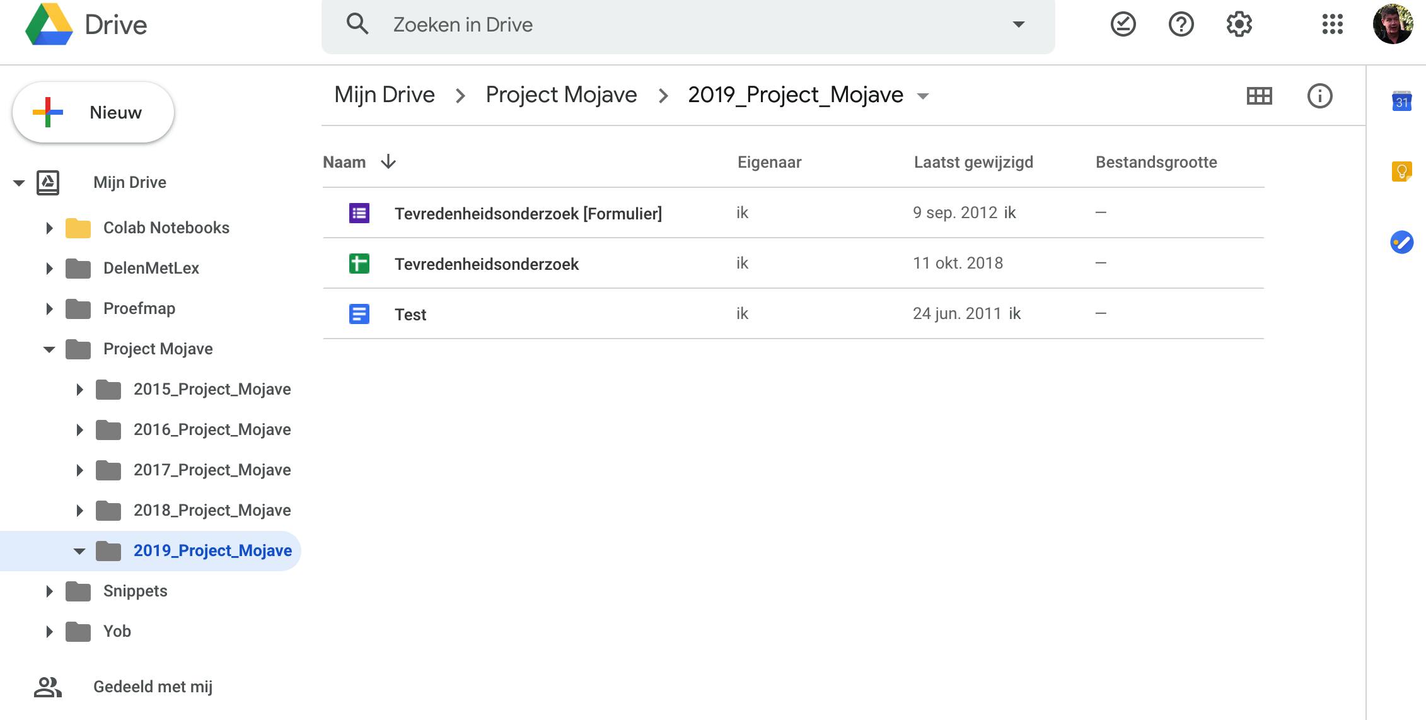This screenshot has height=720, width=1426.
Task: Open Google Keep side panel
Action: (x=1401, y=171)
